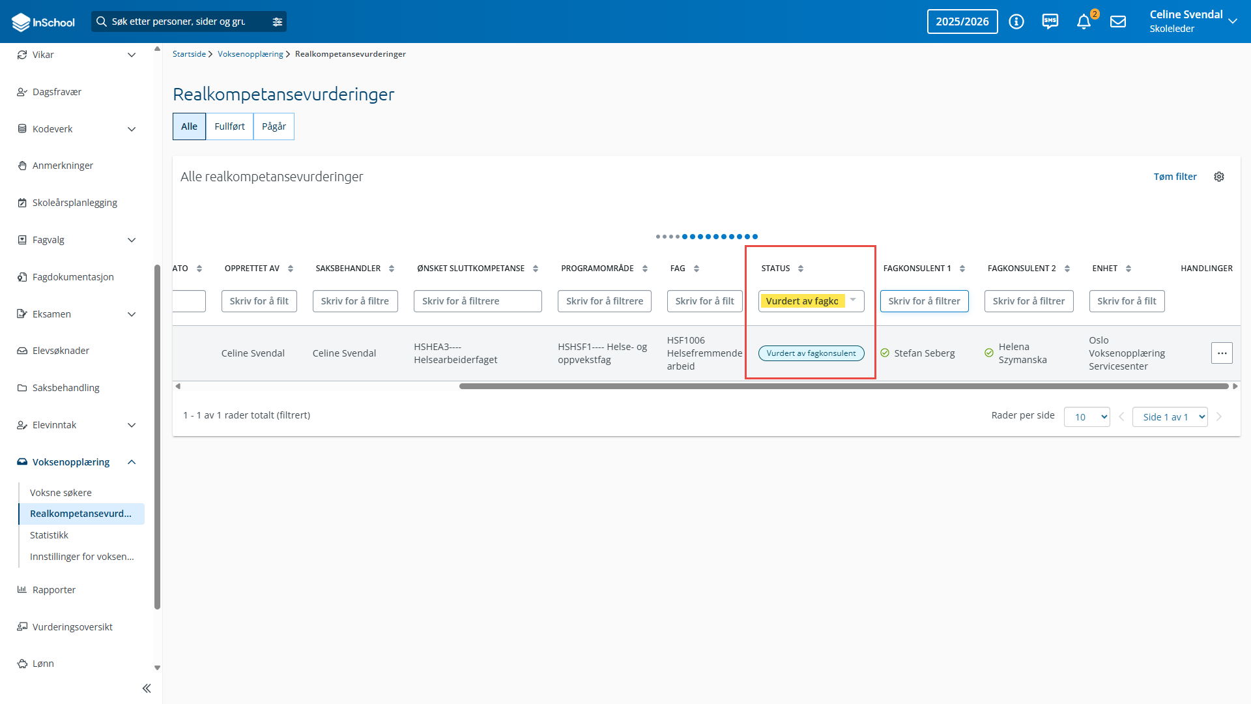Image resolution: width=1251 pixels, height=704 pixels.
Task: Go to Voksenopplæring breadcrumb
Action: coord(250,54)
